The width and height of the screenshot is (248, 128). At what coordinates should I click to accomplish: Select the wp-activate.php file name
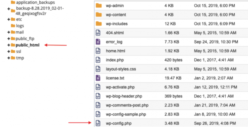[120, 87]
